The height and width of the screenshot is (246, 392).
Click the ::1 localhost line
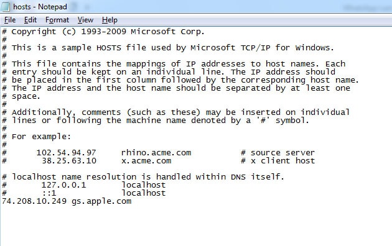click(84, 193)
